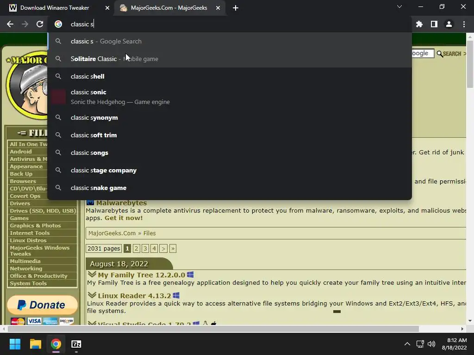Open the Windows Start menu
Viewport: 474px width, 355px height.
(x=15, y=344)
